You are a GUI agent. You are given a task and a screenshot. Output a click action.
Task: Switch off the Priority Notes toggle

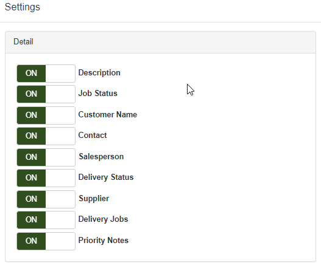pyautogui.click(x=46, y=241)
